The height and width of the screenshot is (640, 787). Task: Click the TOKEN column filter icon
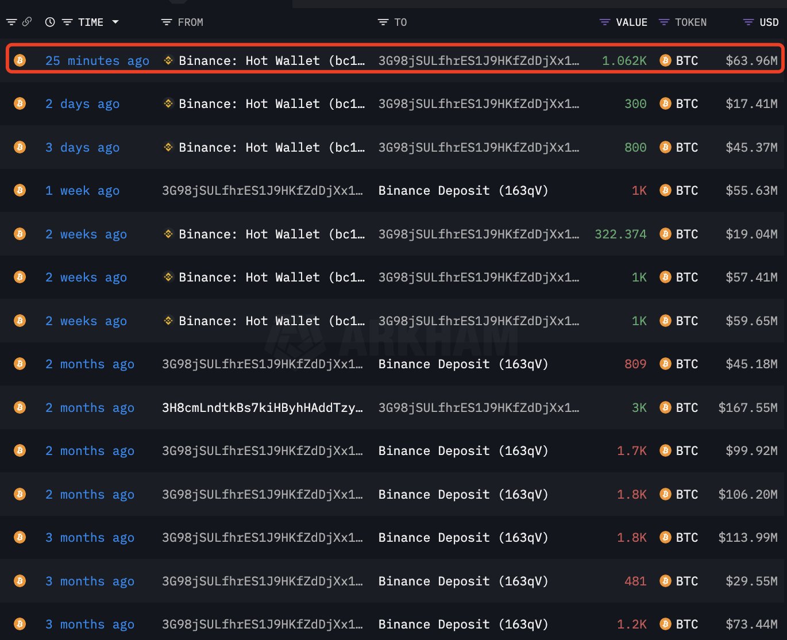[664, 22]
